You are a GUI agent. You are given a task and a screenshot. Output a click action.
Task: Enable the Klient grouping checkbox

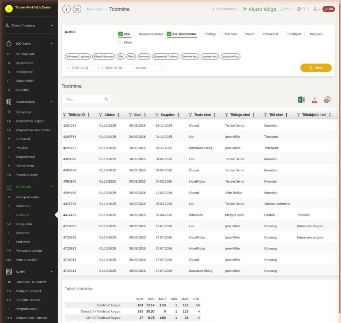(x=121, y=42)
